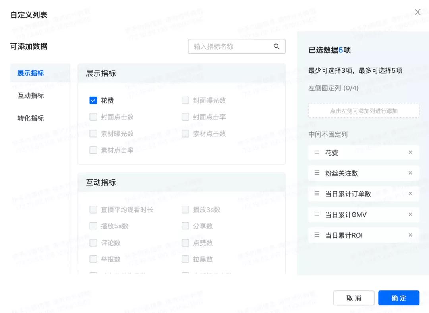This screenshot has height=313, width=429.
Task: Check the 封面曝光数 checkbox
Action: pyautogui.click(x=185, y=100)
